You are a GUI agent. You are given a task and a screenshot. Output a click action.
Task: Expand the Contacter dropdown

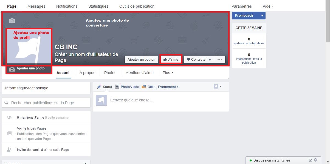(199, 60)
